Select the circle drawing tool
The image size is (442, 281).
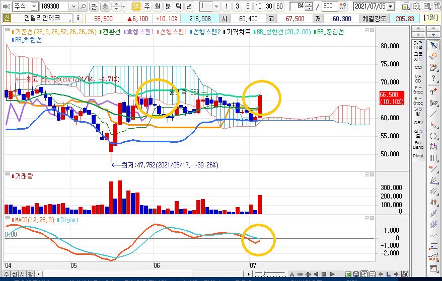(433, 136)
